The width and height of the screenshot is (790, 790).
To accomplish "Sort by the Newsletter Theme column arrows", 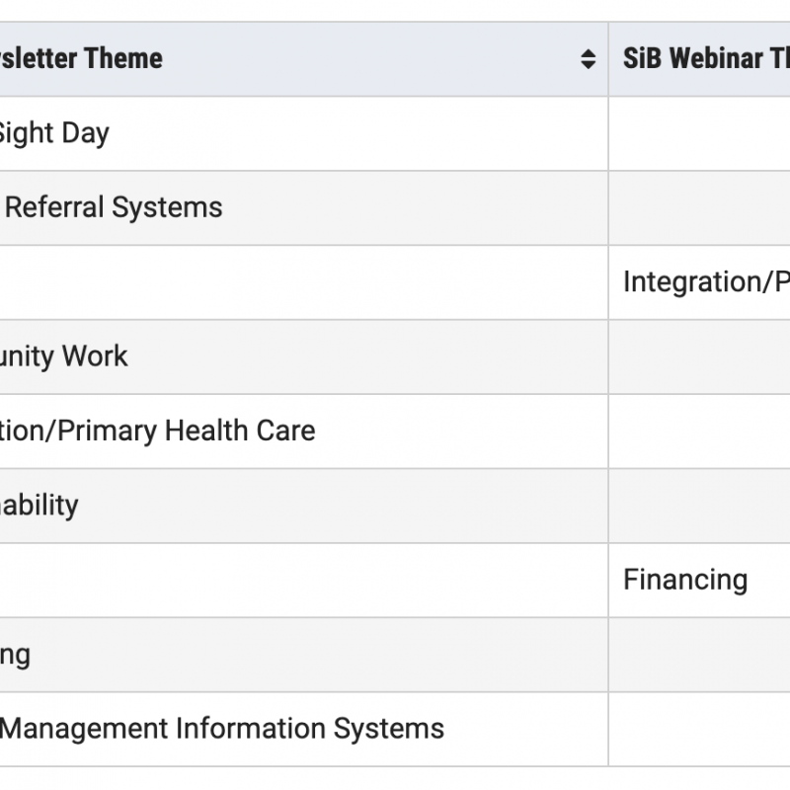I will [588, 59].
